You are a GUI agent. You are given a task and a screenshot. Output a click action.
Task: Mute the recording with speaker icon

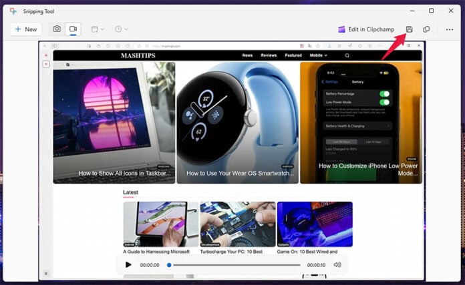(337, 265)
